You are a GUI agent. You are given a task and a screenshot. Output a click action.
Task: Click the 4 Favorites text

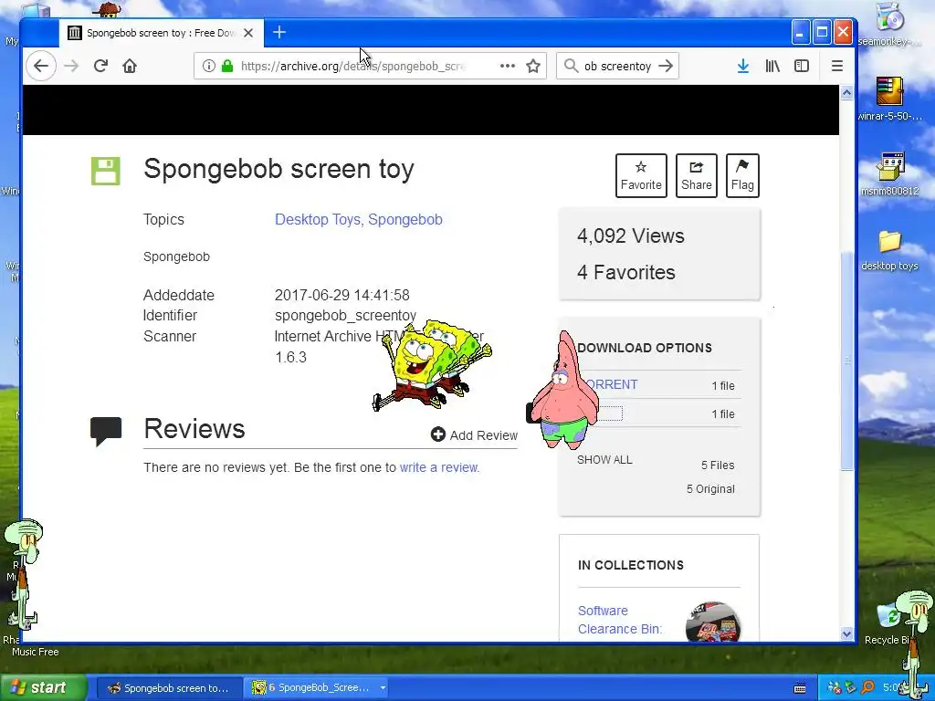point(625,272)
